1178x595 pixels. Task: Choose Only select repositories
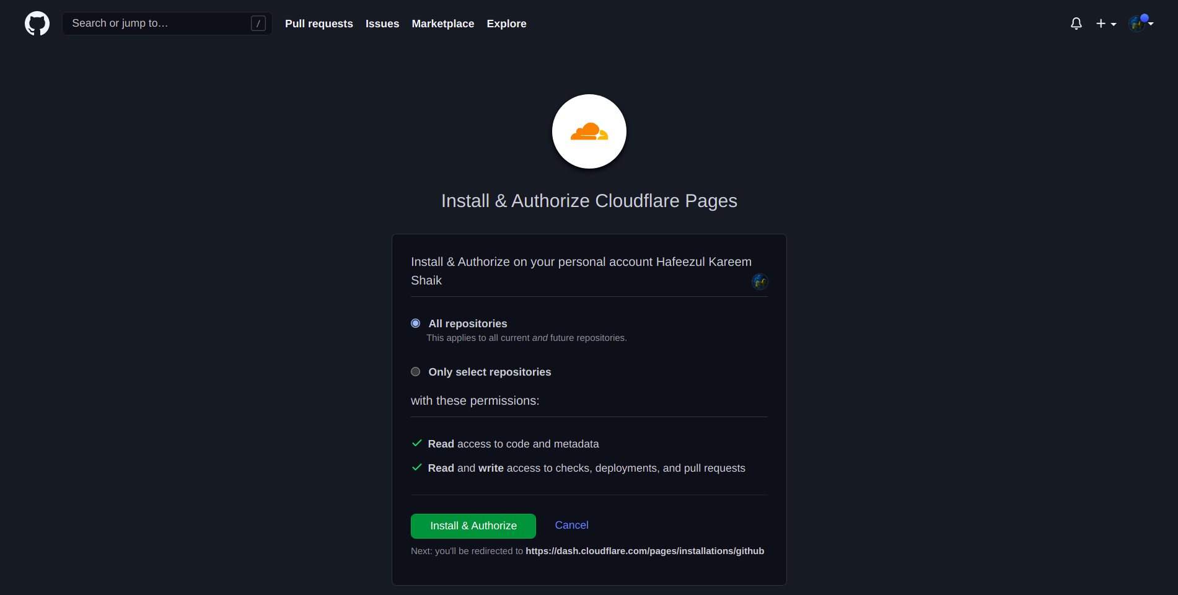click(415, 371)
